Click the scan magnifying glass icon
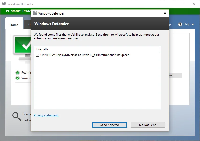200x141 pixels. 17,116
